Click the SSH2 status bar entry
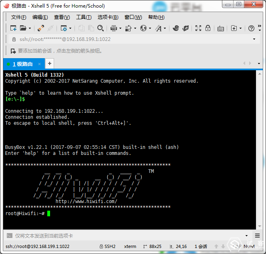266x254 pixels. [x=107, y=246]
